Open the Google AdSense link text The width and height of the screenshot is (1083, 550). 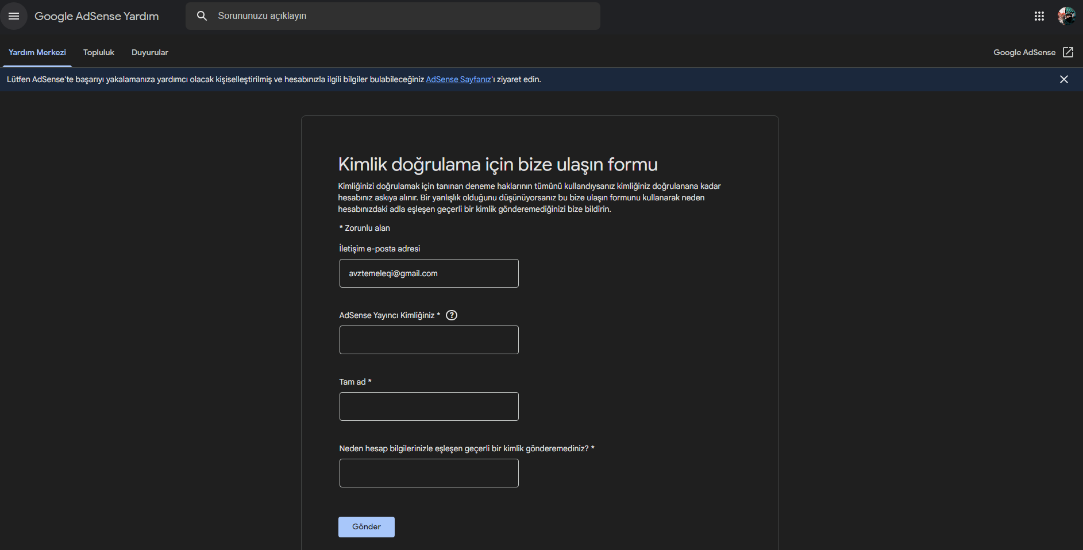[1024, 52]
